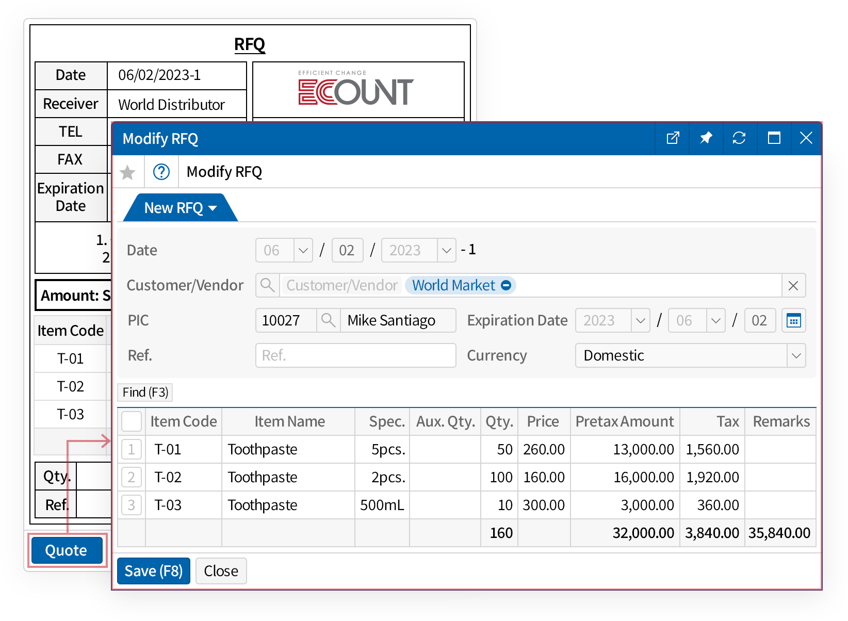848x621 pixels.
Task: Refresh the Modify RFQ form
Action: coord(739,138)
